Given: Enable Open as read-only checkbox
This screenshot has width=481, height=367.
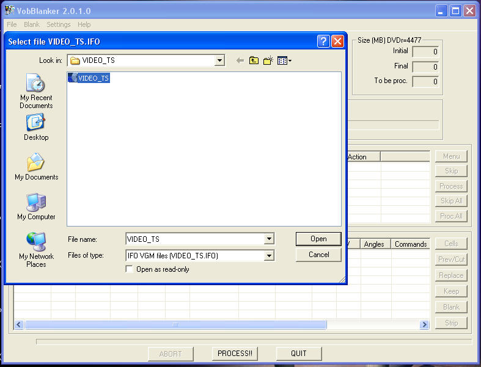Looking at the screenshot, I should point(130,269).
